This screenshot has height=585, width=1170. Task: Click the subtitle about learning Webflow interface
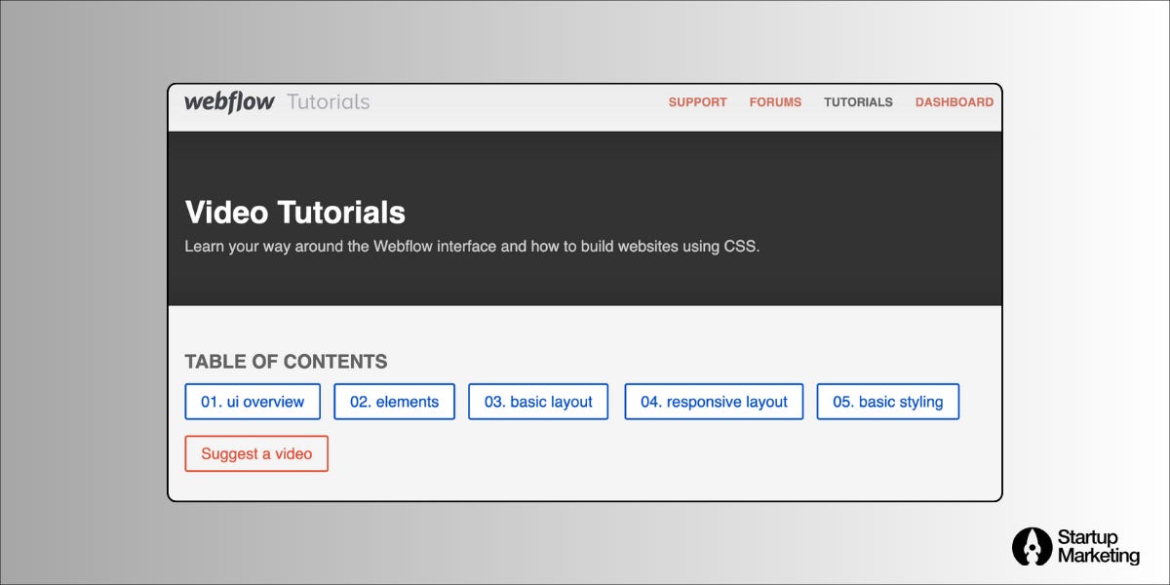[x=472, y=247]
